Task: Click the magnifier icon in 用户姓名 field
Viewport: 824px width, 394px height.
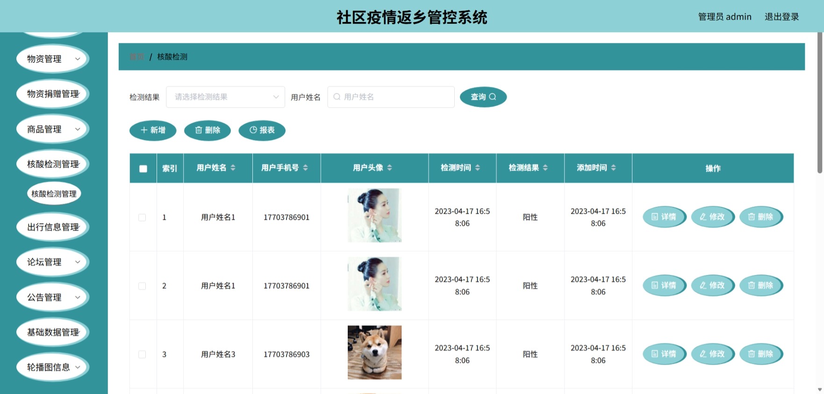Action: [x=337, y=97]
